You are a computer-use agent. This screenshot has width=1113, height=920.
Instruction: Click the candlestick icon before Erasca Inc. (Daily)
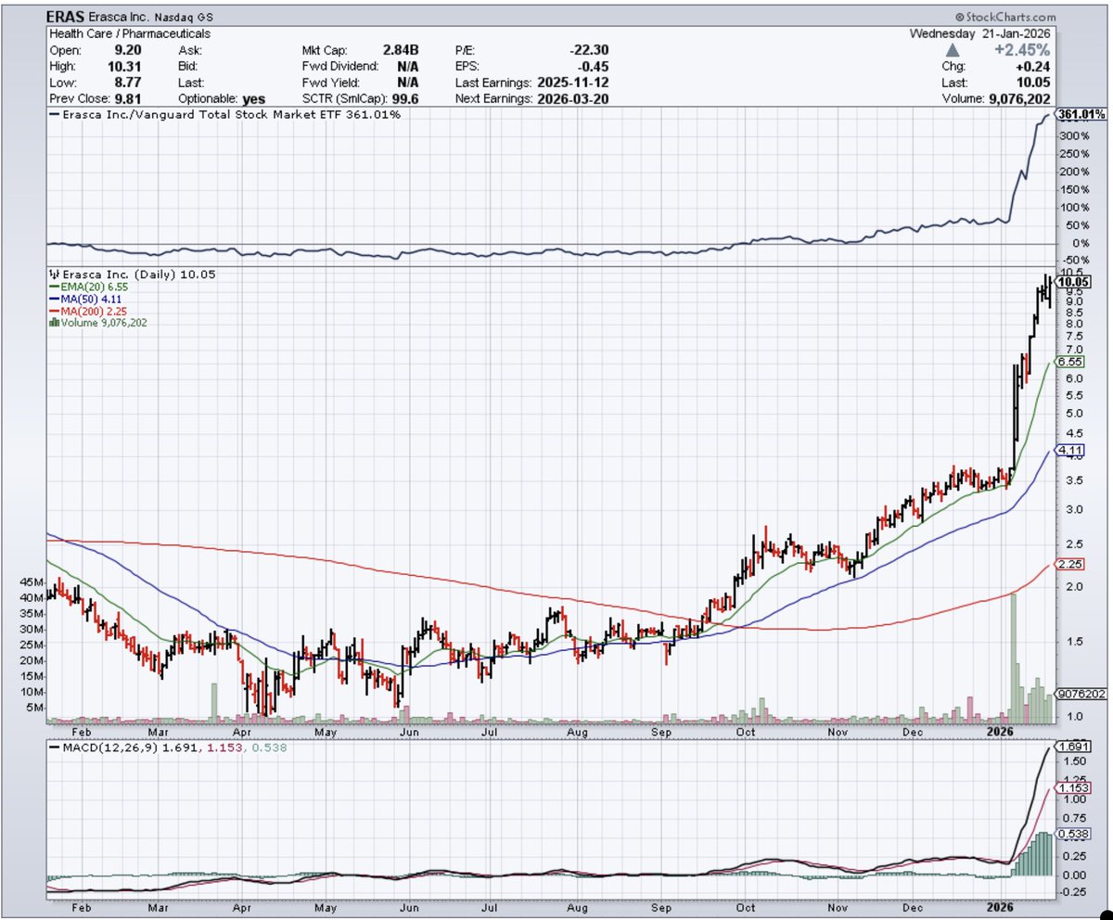53,275
